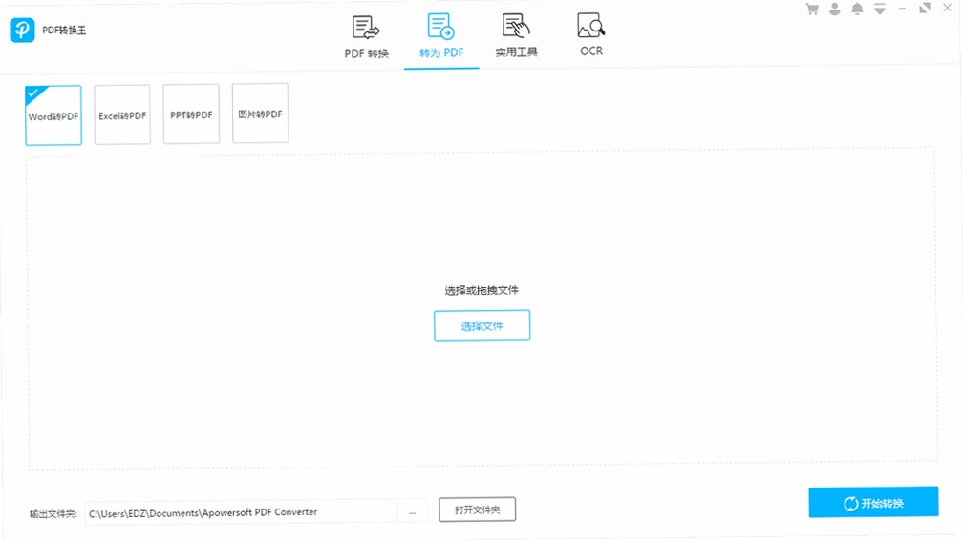Click the shopping cart icon
The height and width of the screenshot is (540, 963).
812,10
